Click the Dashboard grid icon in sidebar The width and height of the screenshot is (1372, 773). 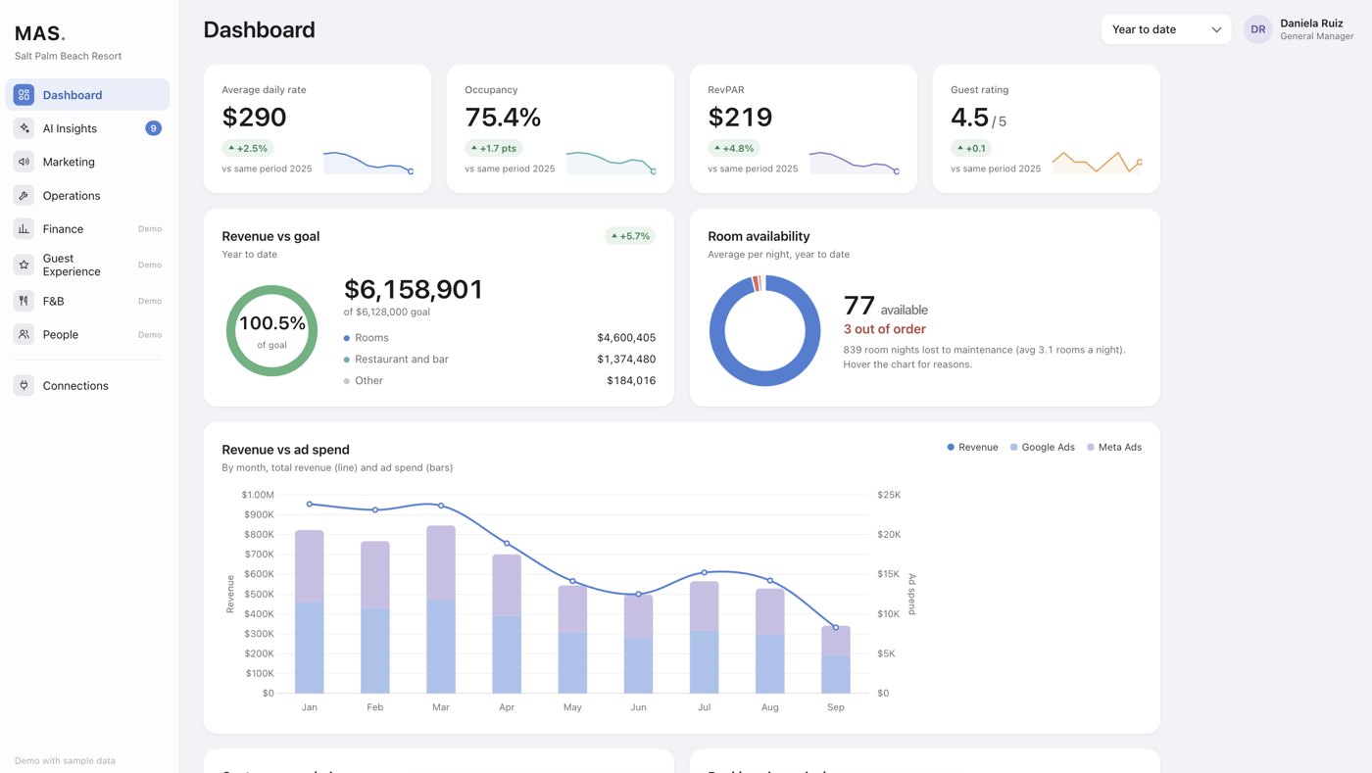click(24, 95)
